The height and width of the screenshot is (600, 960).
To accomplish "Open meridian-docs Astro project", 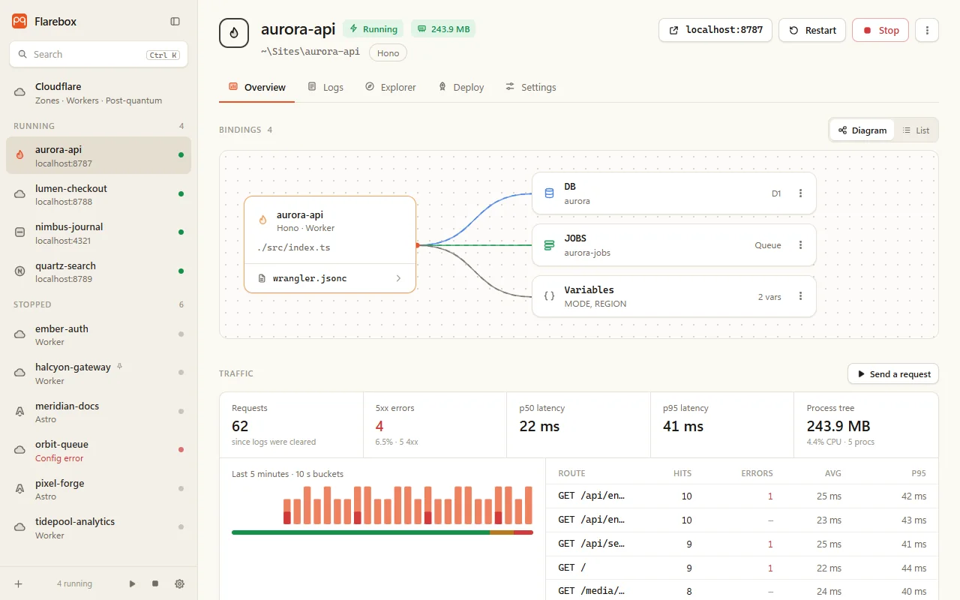I will [x=98, y=412].
